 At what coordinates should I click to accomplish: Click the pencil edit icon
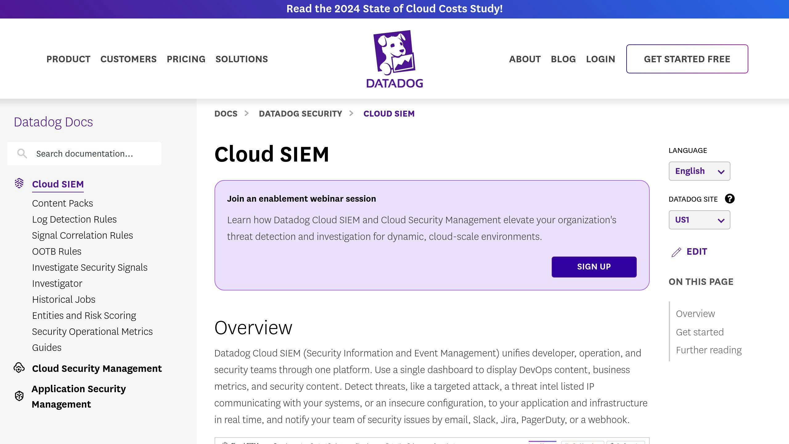click(676, 252)
